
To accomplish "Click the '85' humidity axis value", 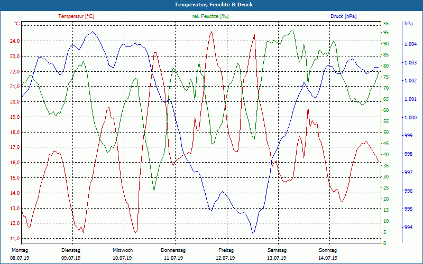I will [386, 55].
